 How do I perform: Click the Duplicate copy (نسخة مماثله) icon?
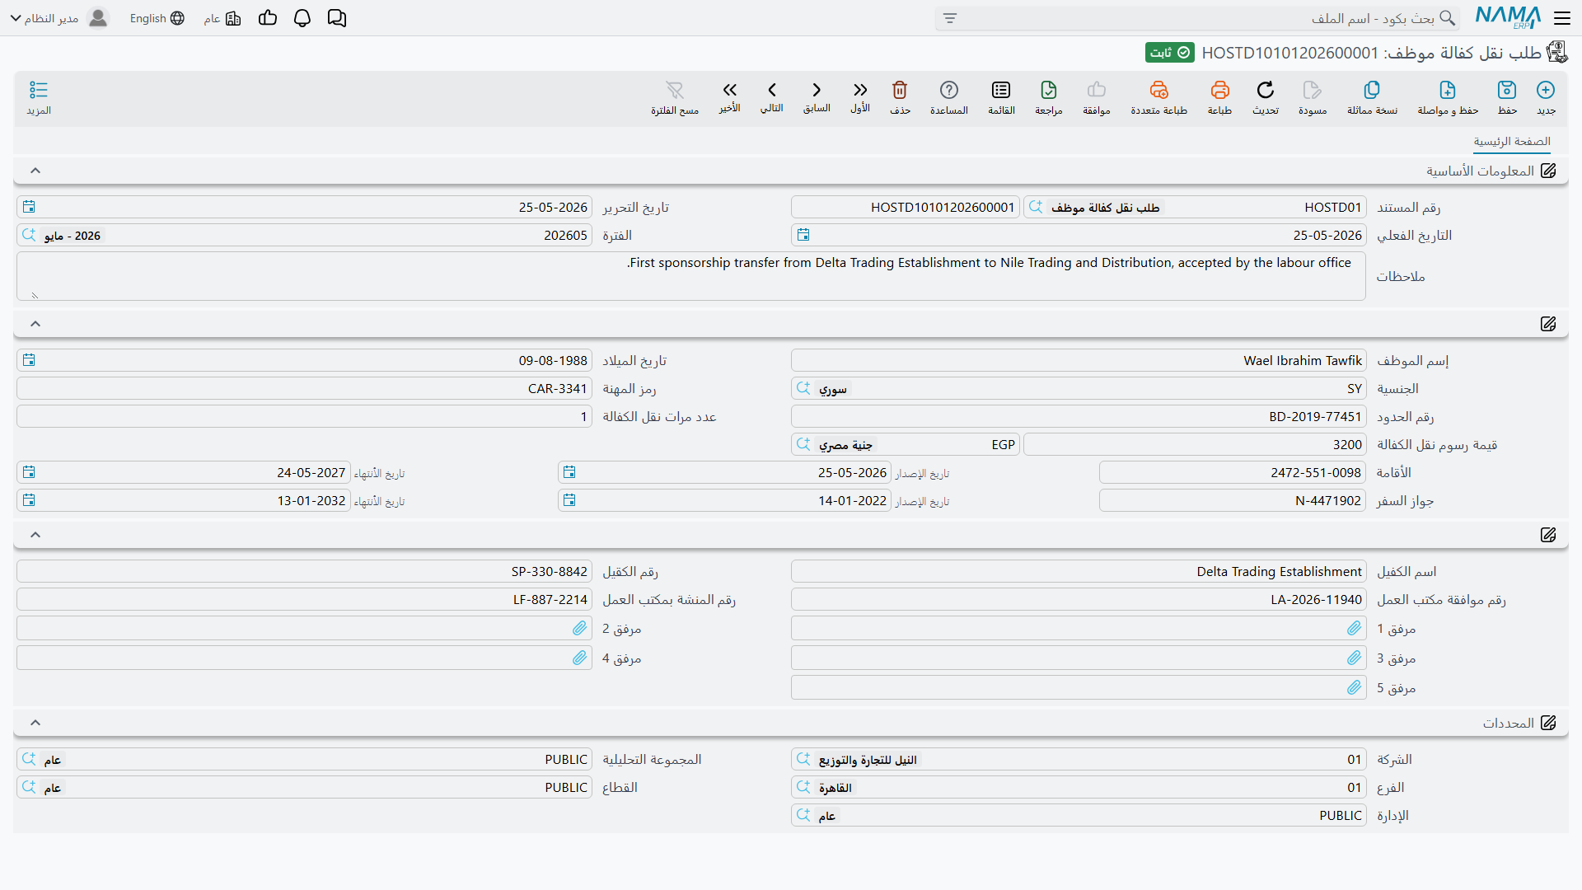(1372, 90)
